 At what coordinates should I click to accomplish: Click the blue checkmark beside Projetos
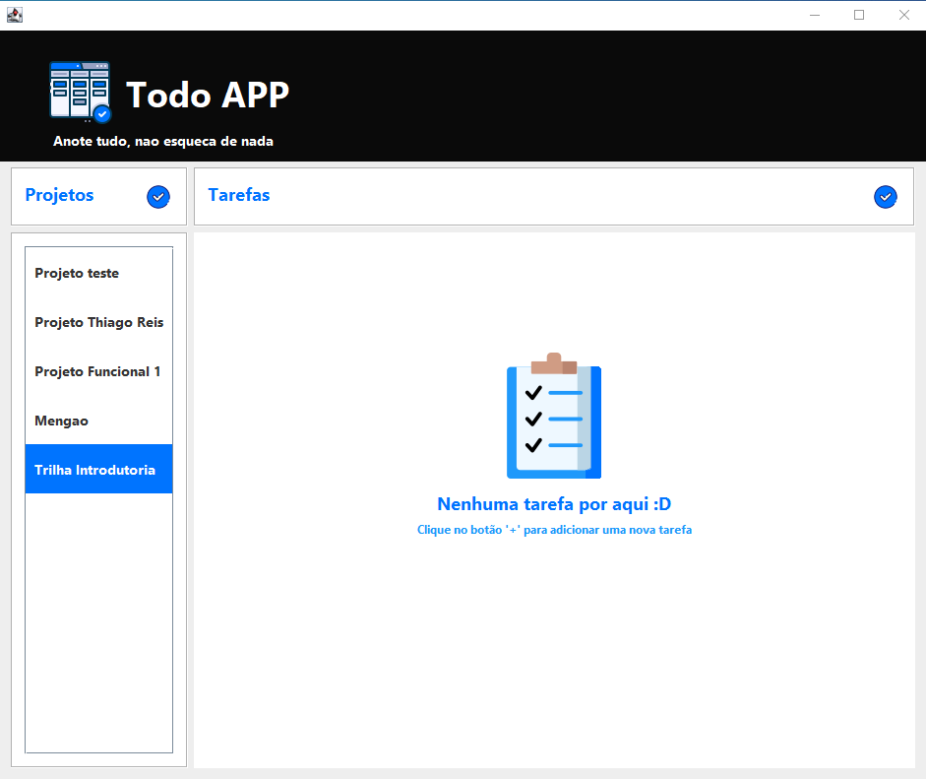157,197
